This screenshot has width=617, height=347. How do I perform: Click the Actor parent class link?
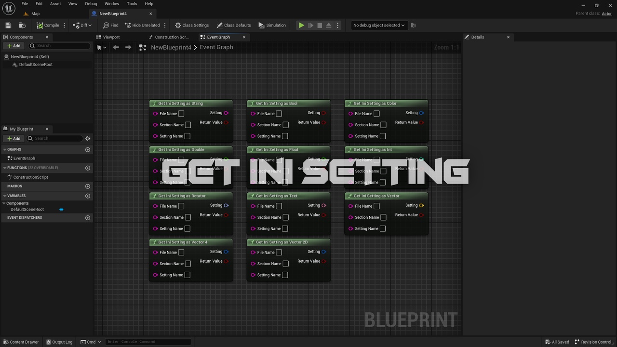[607, 13]
